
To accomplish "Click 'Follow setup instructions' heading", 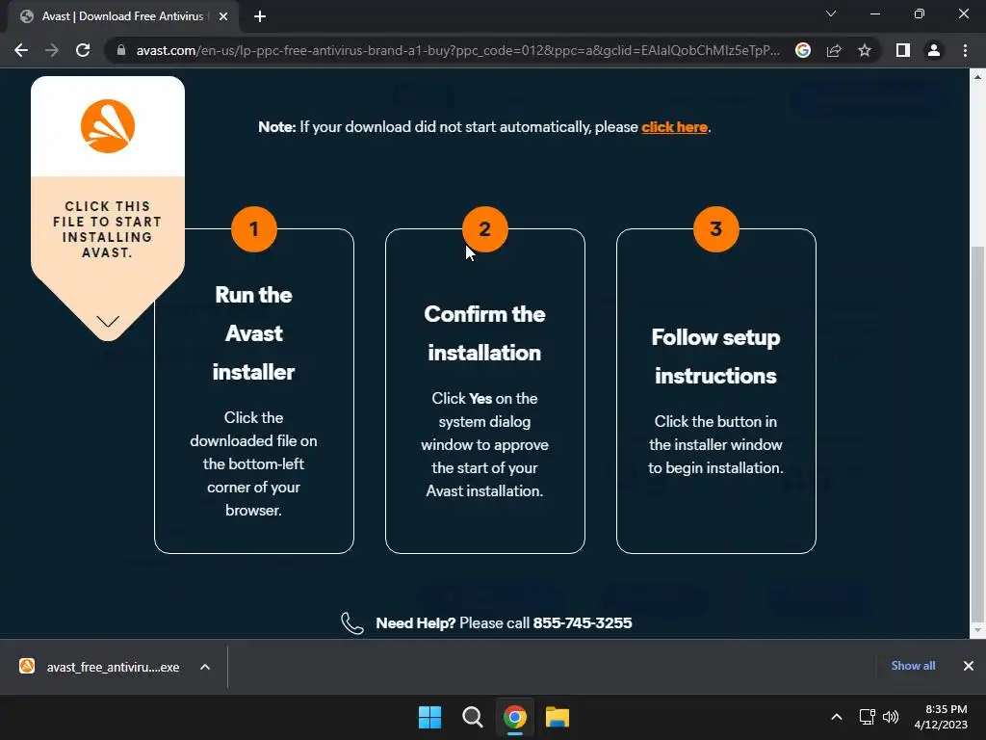I will [715, 357].
